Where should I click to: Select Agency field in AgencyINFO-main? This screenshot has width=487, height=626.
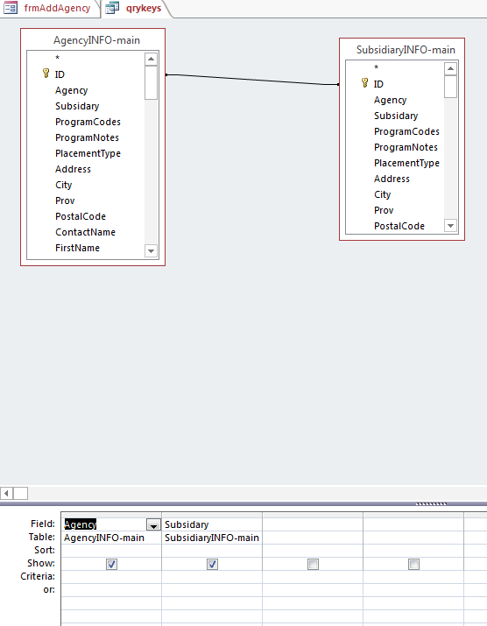point(71,90)
